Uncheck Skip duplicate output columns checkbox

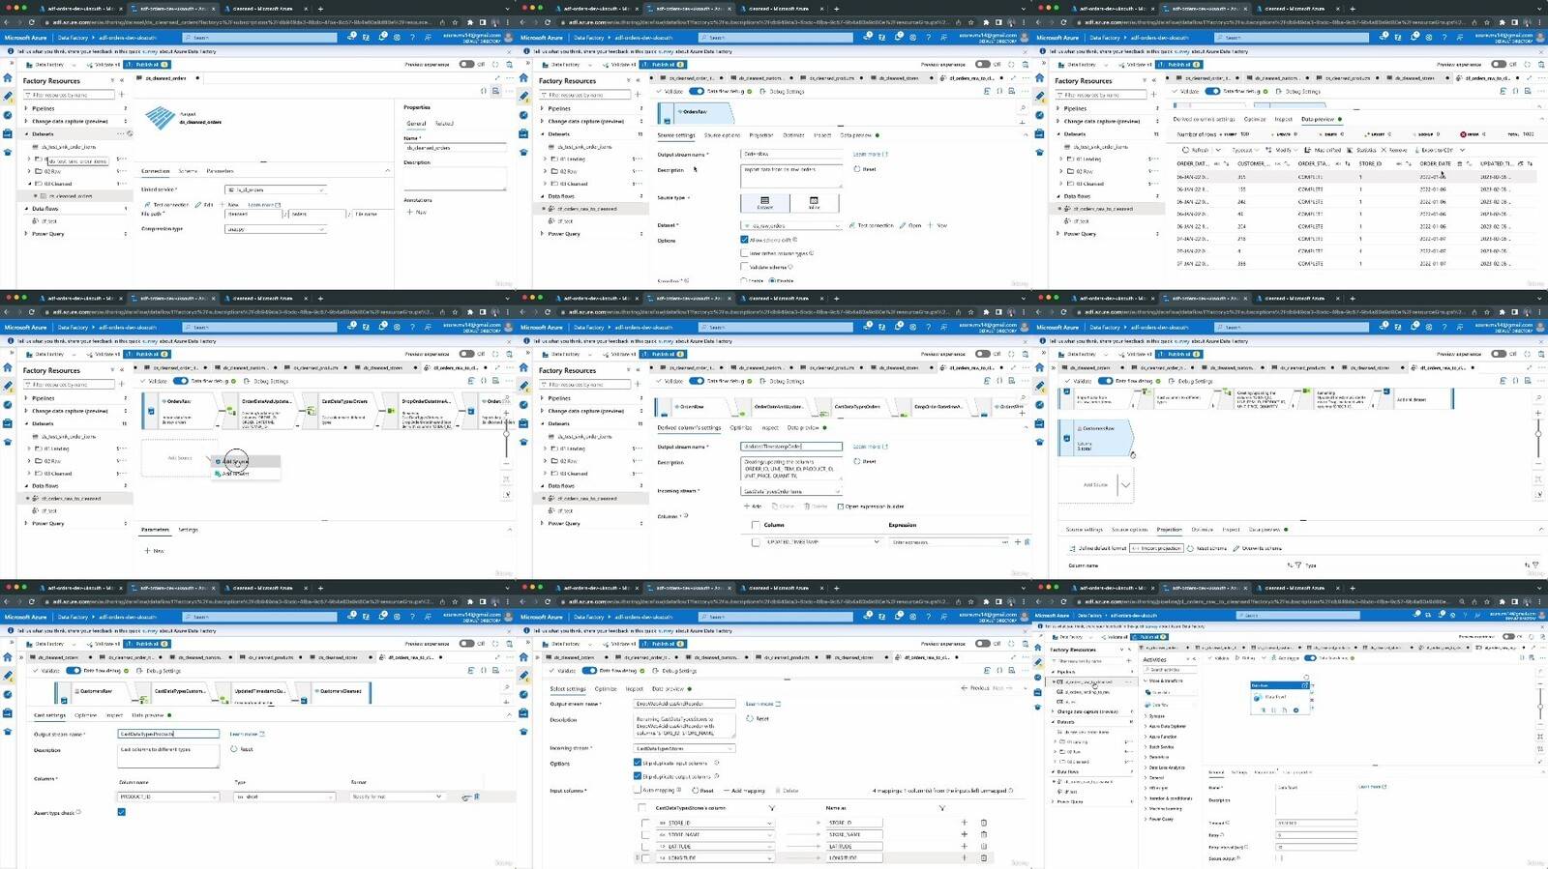click(x=638, y=776)
